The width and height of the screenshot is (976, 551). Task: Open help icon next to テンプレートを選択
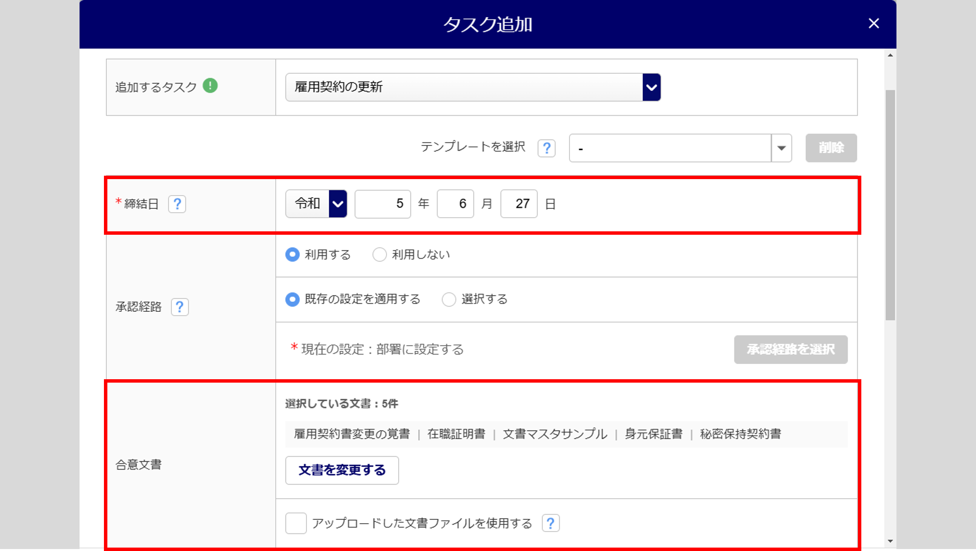pos(547,148)
